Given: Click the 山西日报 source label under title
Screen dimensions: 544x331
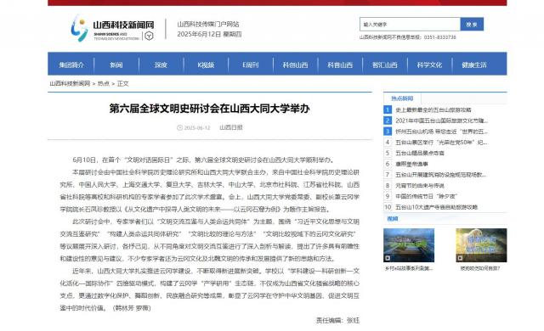Looking at the screenshot, I should click(231, 128).
